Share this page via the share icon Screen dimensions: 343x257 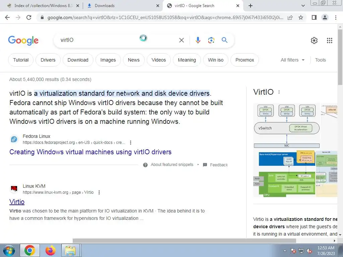pos(290,17)
